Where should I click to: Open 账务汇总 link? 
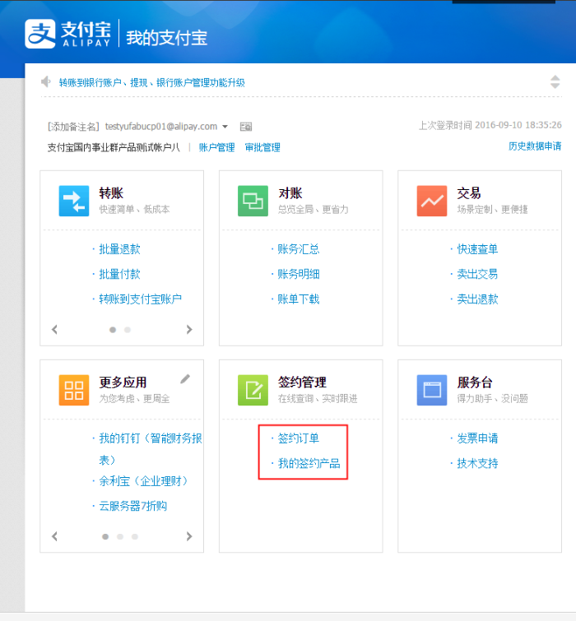click(x=299, y=249)
